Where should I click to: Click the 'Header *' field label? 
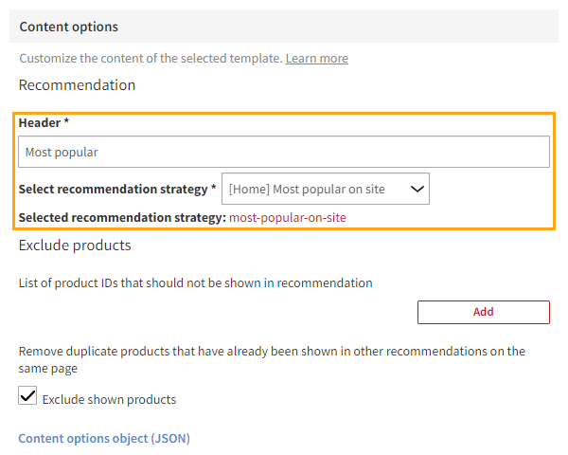(x=44, y=123)
